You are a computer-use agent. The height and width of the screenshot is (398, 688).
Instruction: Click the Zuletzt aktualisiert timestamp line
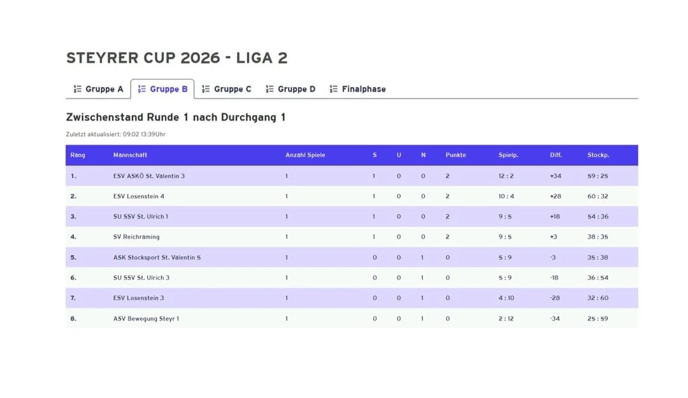116,134
